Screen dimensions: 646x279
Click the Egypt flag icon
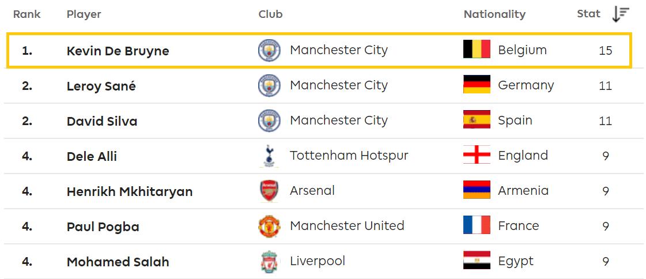coord(477,261)
